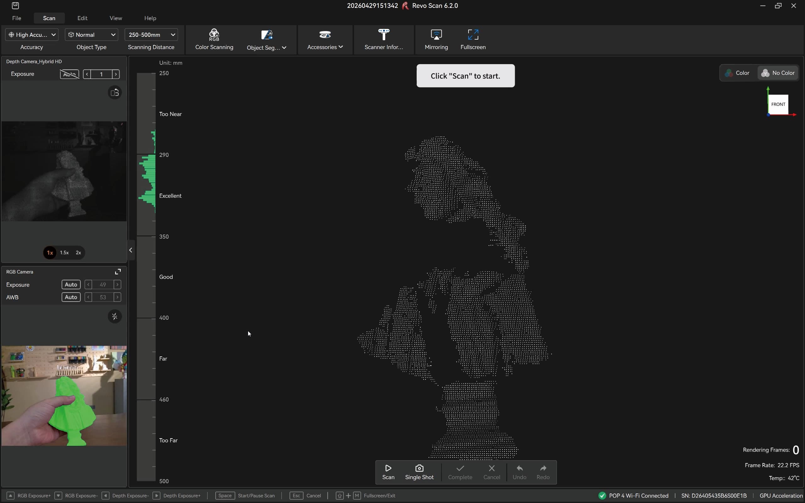Start scanning with the Scan button
Screen dimensions: 805x503
click(388, 472)
